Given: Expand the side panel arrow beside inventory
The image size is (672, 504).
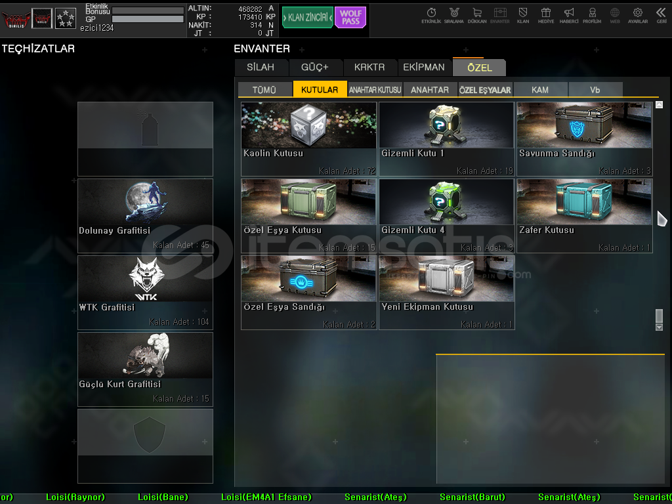Looking at the screenshot, I should (x=661, y=219).
